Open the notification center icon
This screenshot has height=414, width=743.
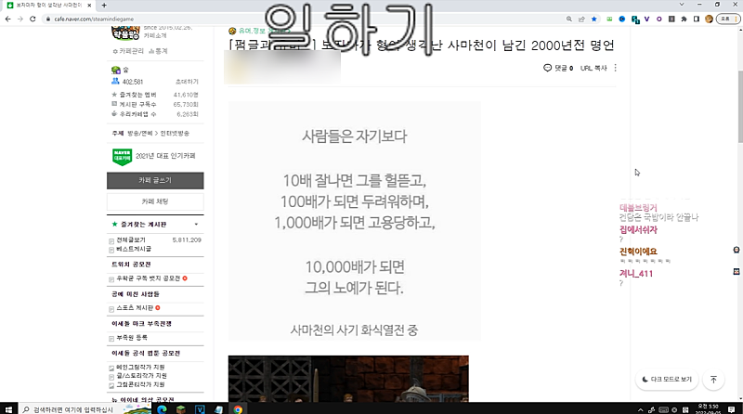tap(731, 409)
